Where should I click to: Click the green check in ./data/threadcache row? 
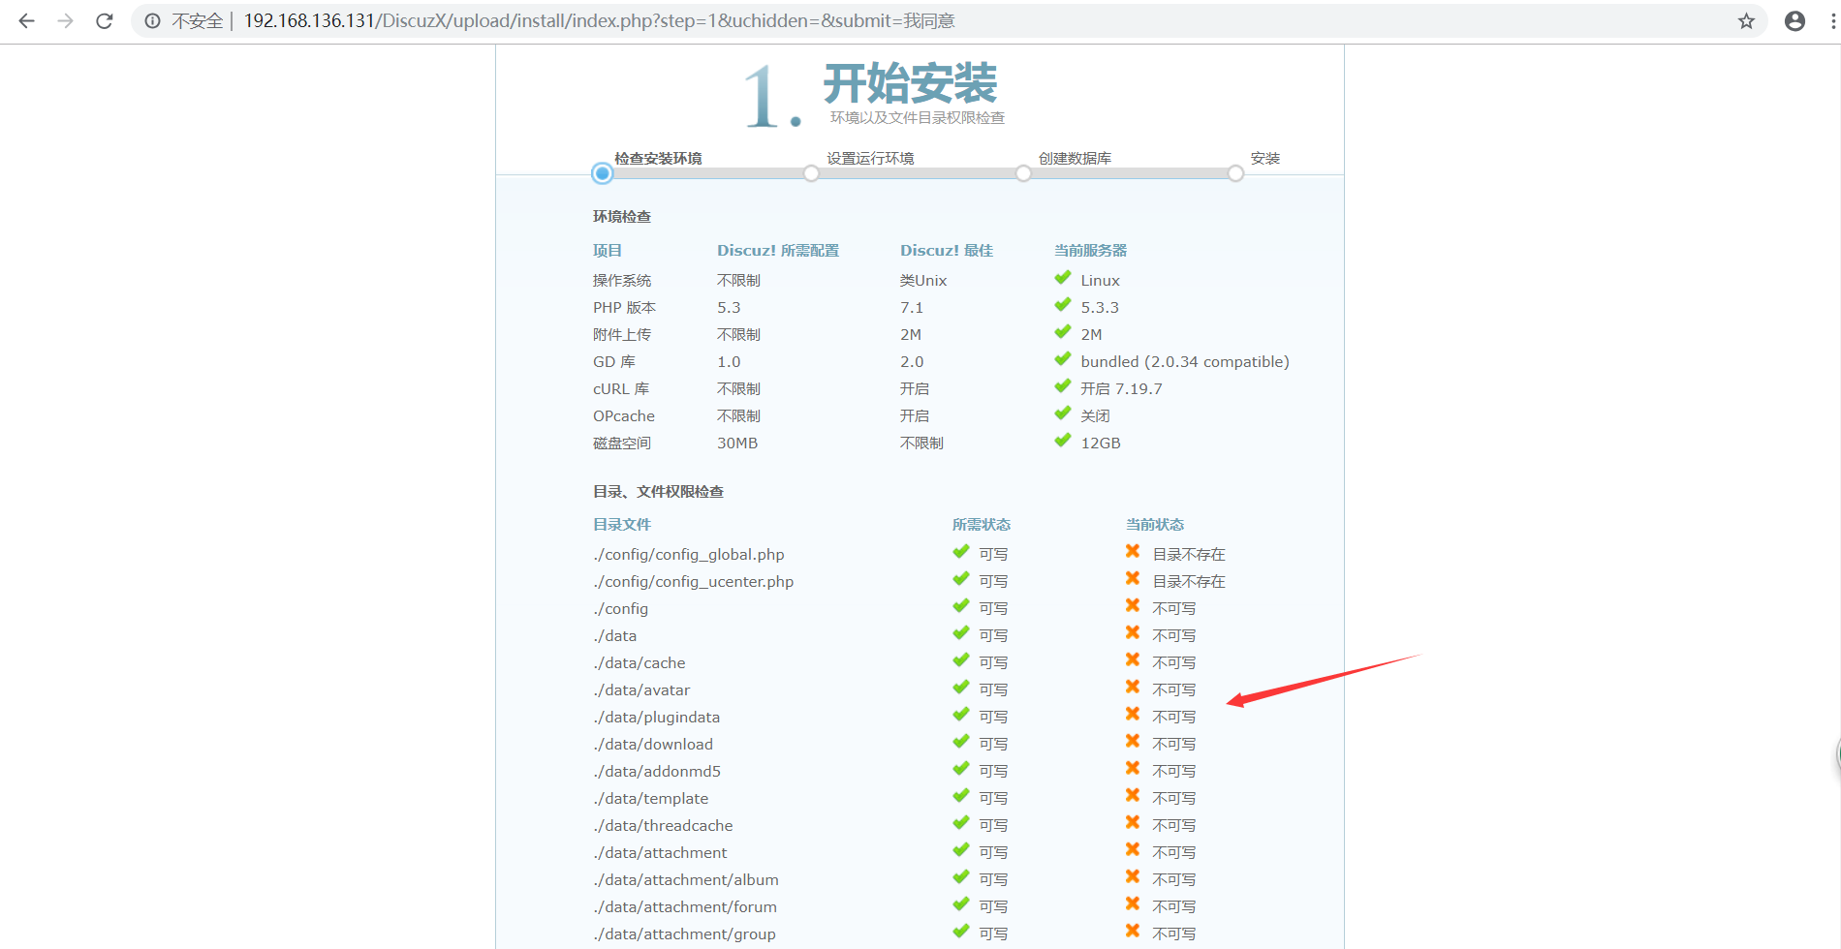(x=960, y=823)
